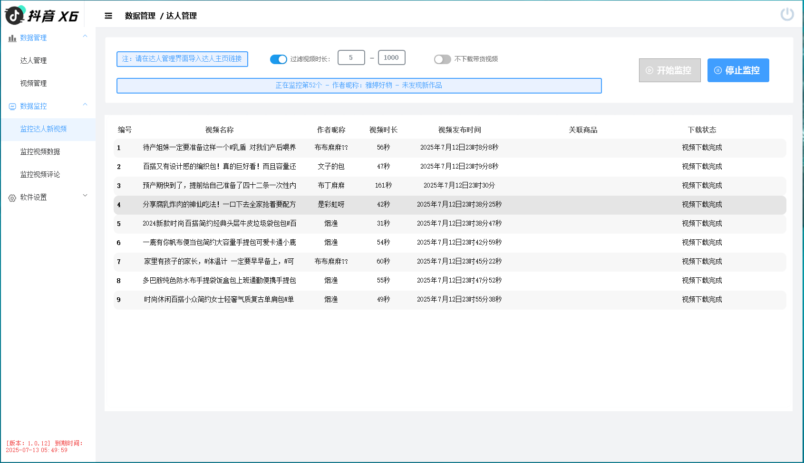Image resolution: width=804 pixels, height=463 pixels.
Task: Click the 关联商品 column header
Action: click(583, 130)
